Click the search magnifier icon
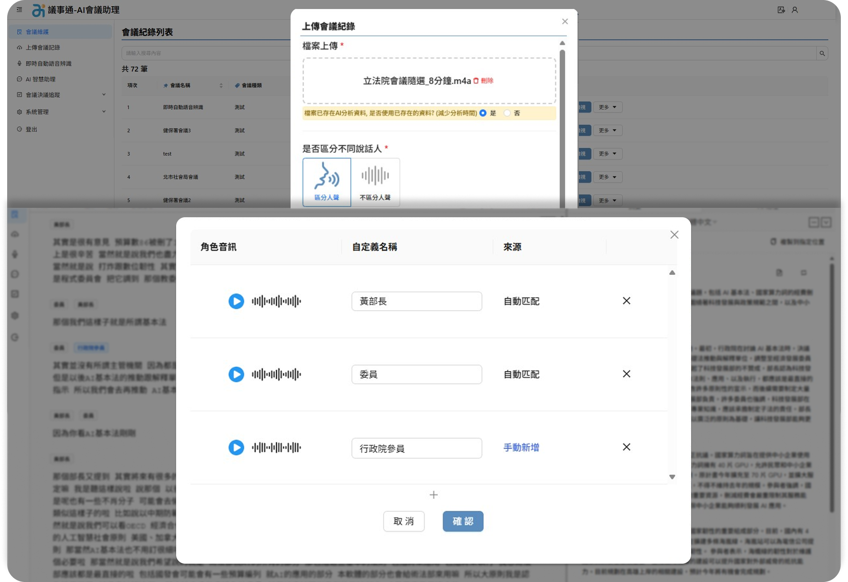Viewport: 848px width, 582px height. (822, 54)
